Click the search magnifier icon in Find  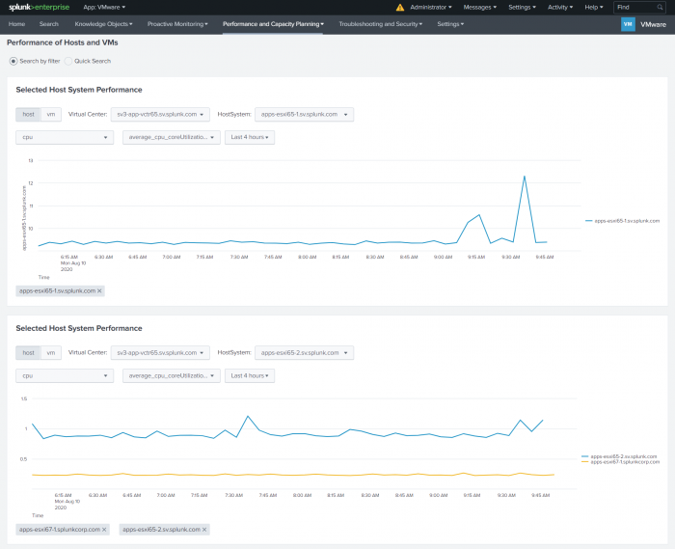click(660, 8)
